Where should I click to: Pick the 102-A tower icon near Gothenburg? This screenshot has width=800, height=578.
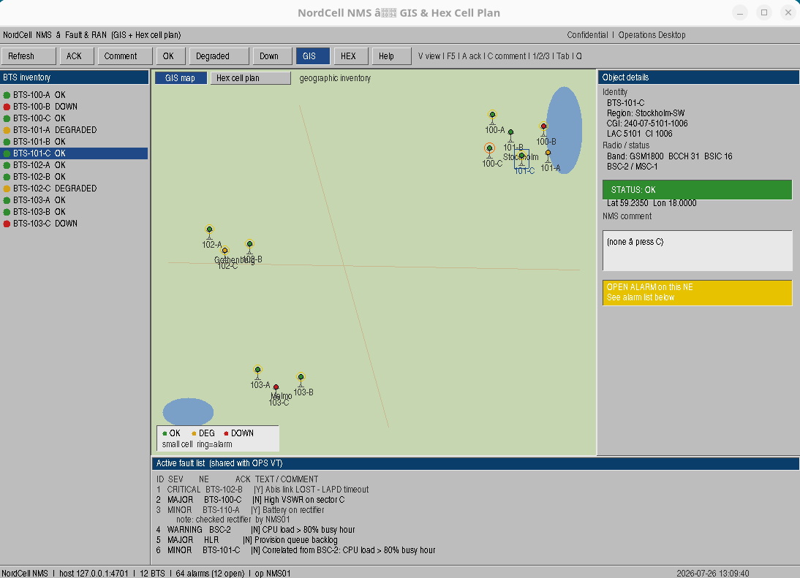[x=209, y=230]
